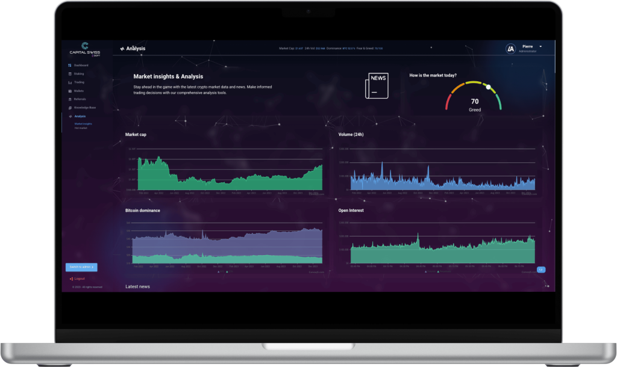Open the chat widget bubble bottom right
This screenshot has height=367, width=617.
point(540,270)
